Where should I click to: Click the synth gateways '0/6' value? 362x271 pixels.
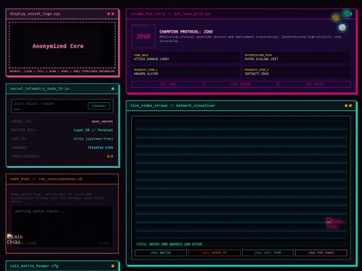(x=110, y=156)
